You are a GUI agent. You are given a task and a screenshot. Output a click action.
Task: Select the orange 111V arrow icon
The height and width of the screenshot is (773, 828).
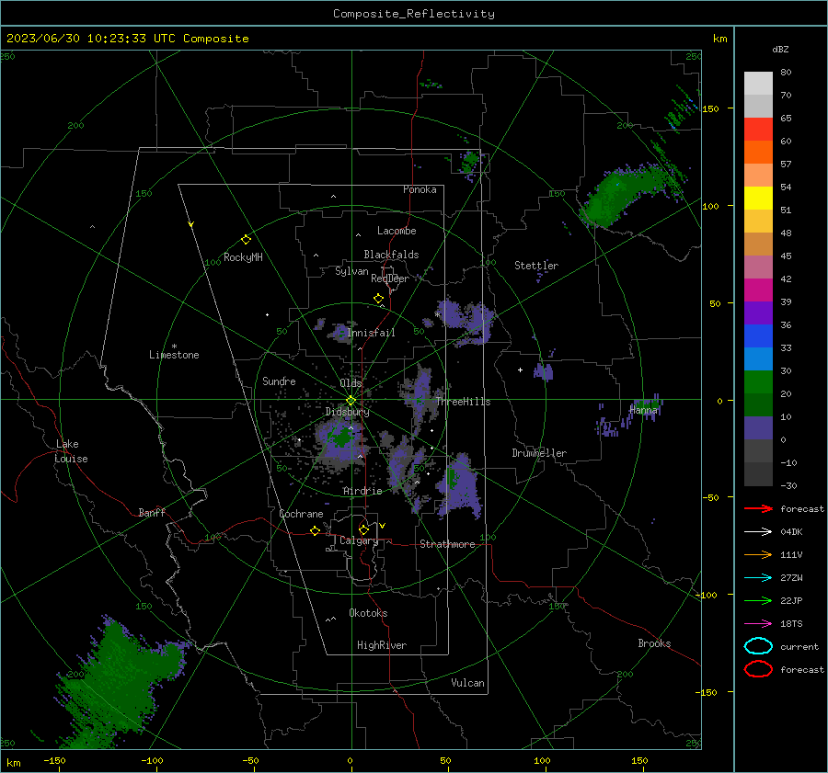coord(758,554)
